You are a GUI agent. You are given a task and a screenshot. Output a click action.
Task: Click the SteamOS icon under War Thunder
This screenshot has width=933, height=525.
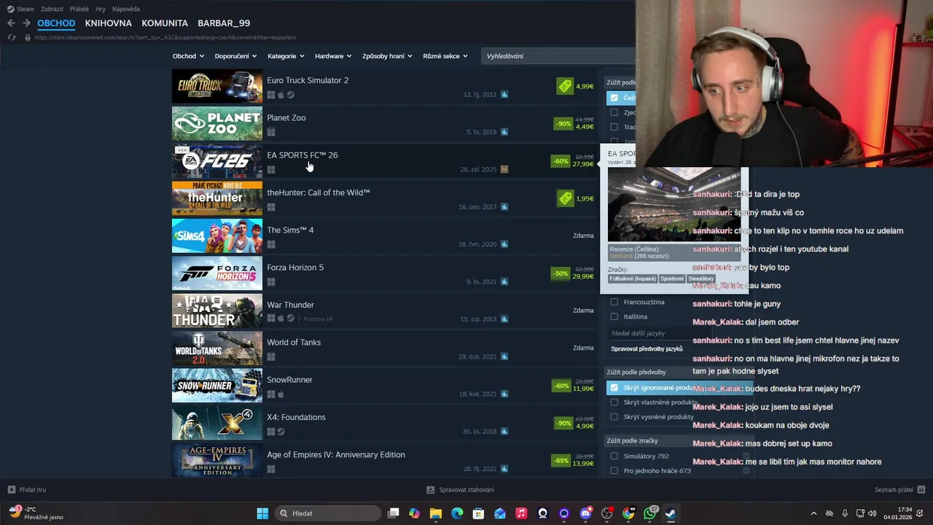[x=290, y=319]
